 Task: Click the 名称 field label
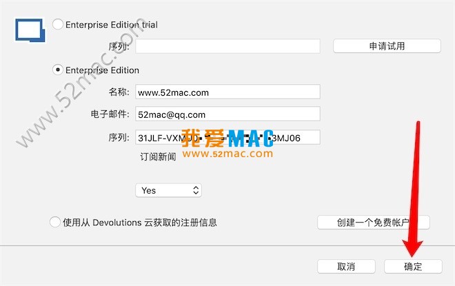119,92
